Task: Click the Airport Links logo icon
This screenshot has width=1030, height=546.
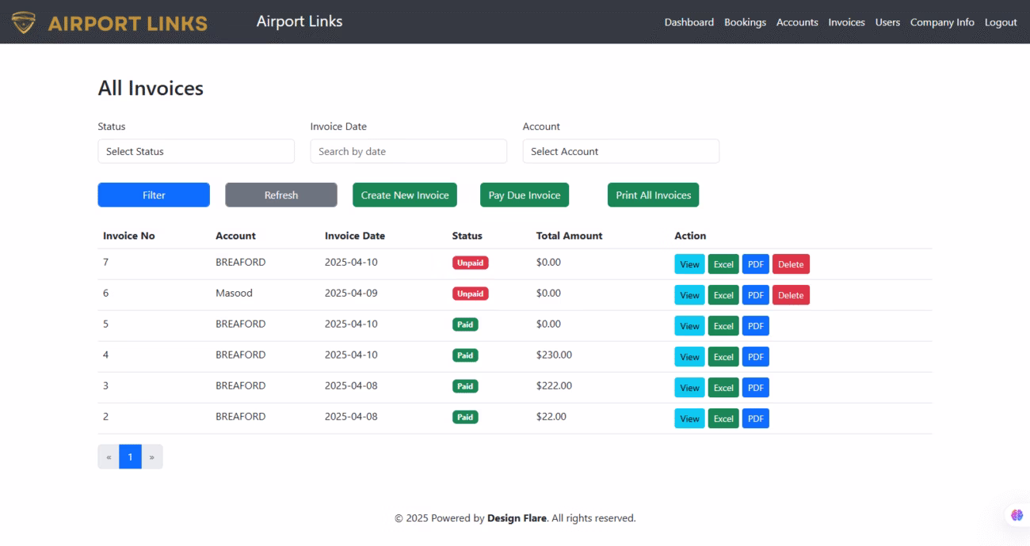Action: coord(24,22)
